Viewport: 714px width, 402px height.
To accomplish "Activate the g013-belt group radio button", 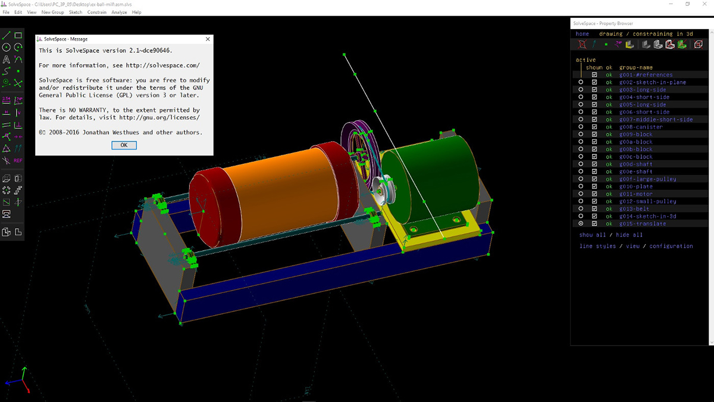I will pos(581,209).
